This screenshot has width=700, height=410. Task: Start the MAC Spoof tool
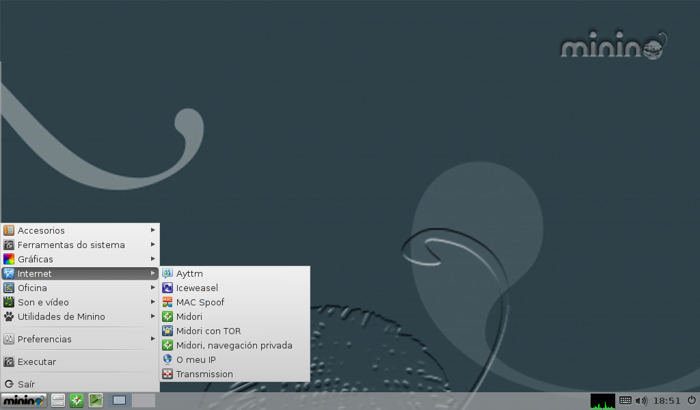pos(235,303)
